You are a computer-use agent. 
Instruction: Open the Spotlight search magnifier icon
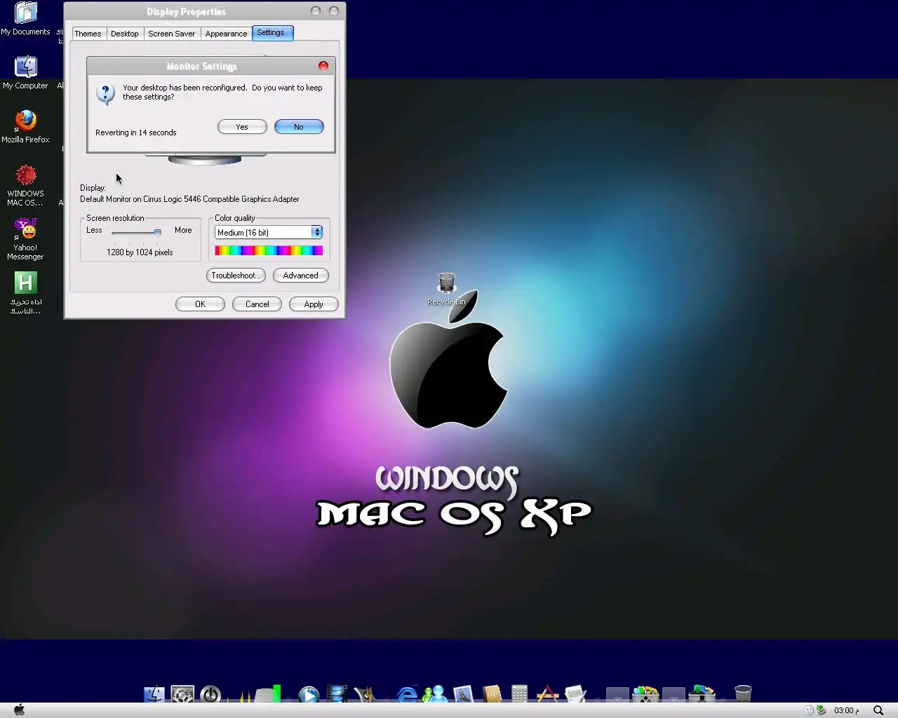pyautogui.click(x=878, y=710)
